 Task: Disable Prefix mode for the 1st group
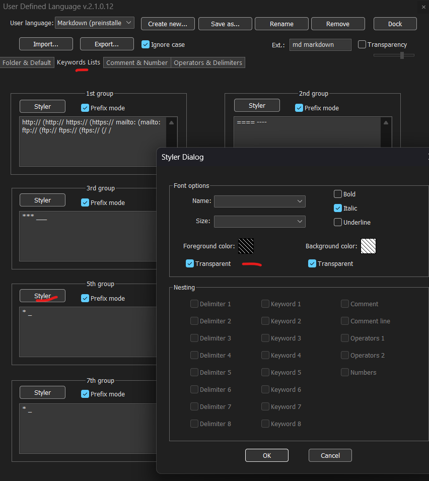click(x=85, y=108)
